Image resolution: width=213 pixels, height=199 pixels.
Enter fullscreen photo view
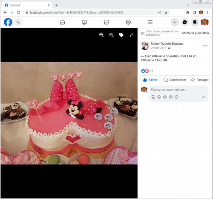click(131, 35)
